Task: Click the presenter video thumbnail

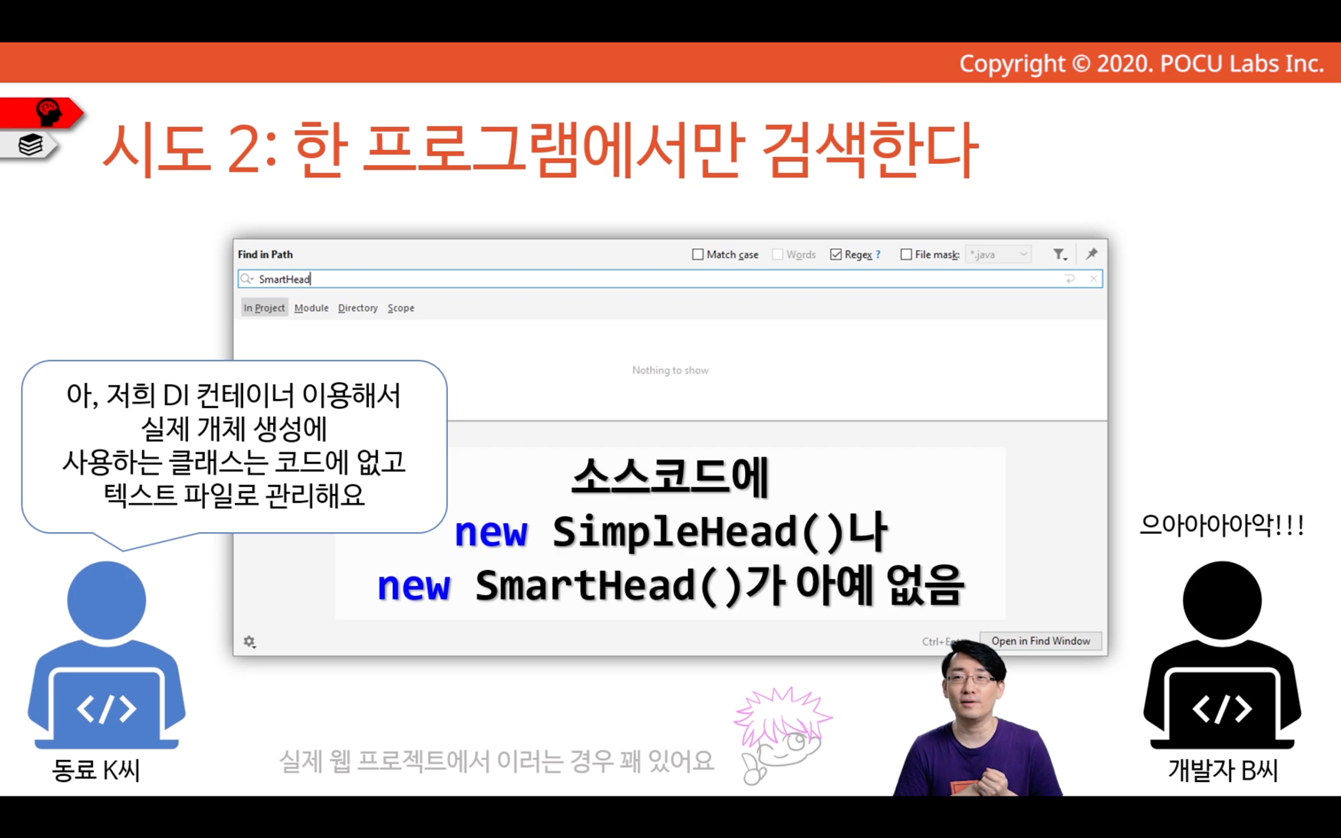Action: [x=978, y=717]
